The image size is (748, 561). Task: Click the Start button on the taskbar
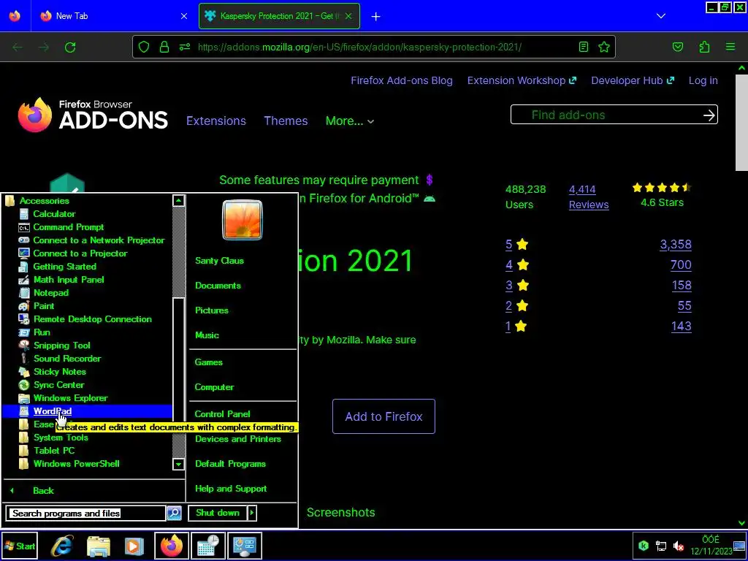click(x=20, y=546)
